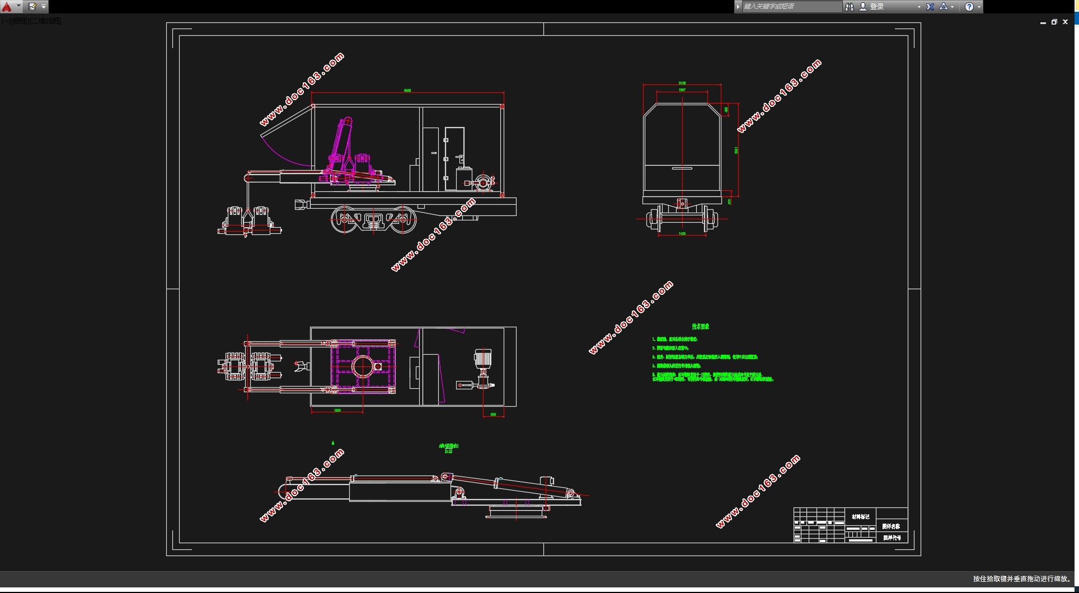Screen dimensions: 1079x593
Task: Click the Help question mark icon
Action: point(969,7)
